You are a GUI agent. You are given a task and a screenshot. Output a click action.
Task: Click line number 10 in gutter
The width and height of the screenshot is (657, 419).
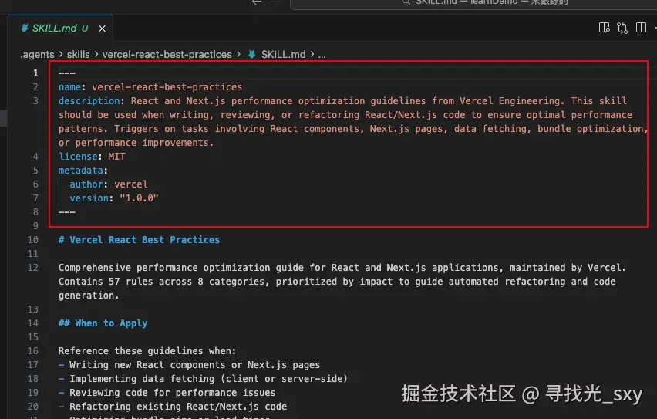33,240
